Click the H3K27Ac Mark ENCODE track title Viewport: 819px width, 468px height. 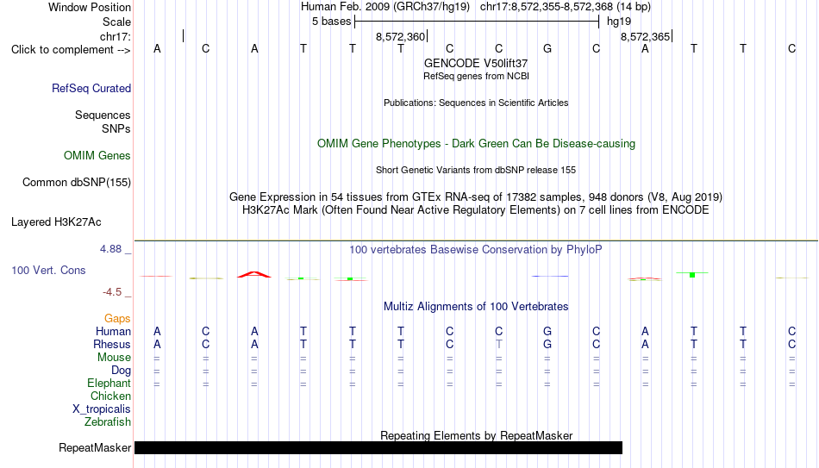click(x=476, y=210)
